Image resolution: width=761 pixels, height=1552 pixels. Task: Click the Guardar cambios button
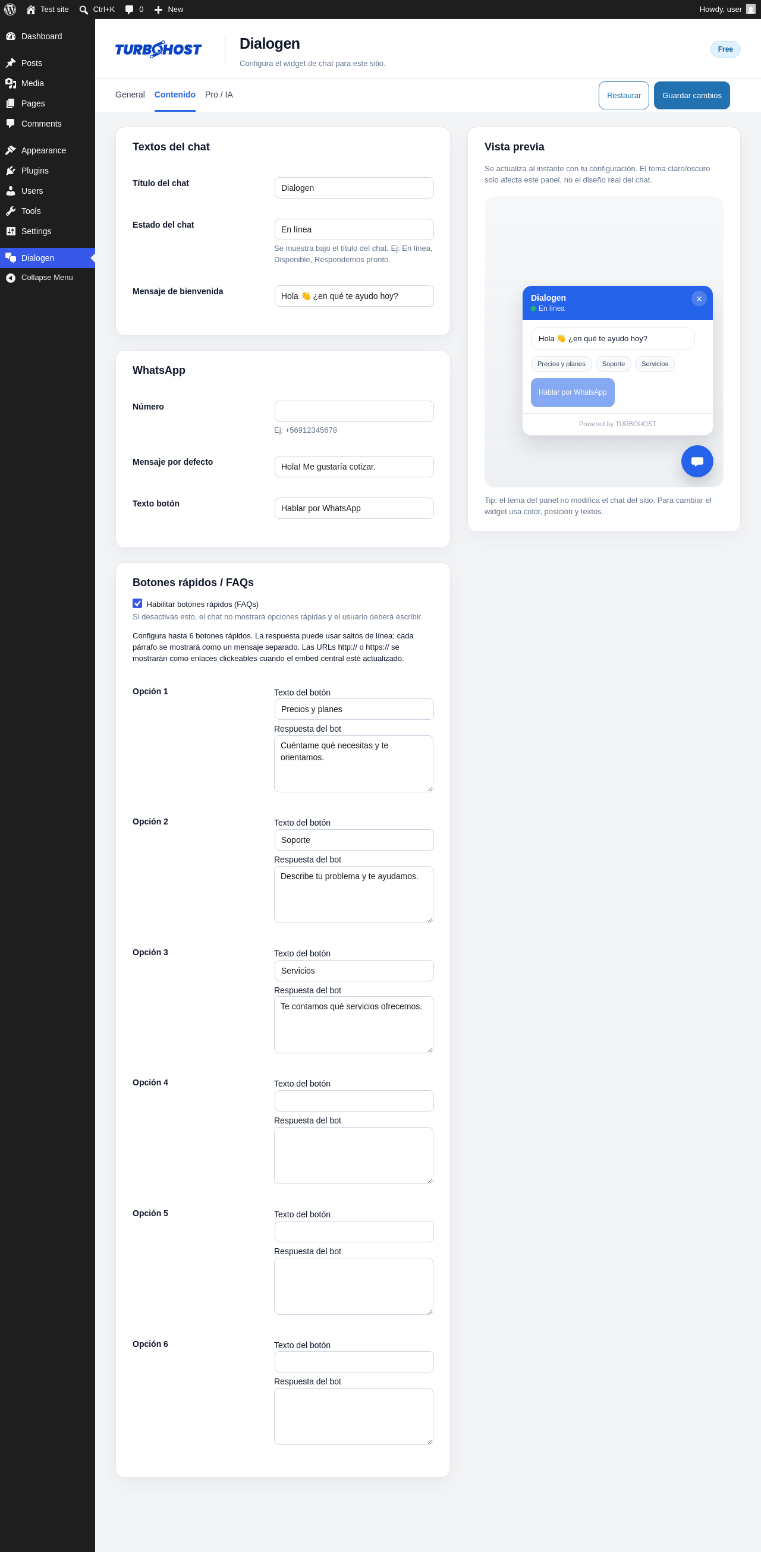tap(691, 95)
